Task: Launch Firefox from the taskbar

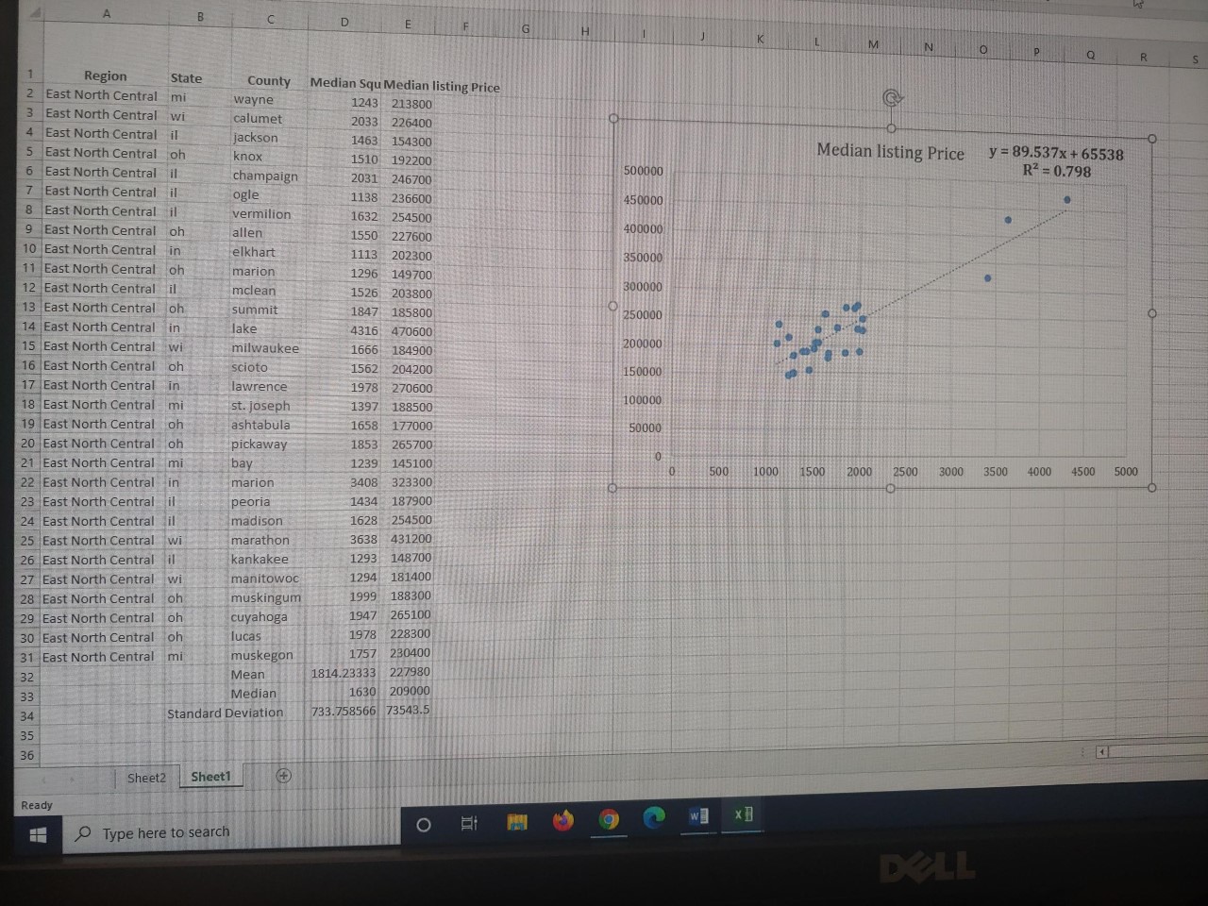Action: pos(563,820)
